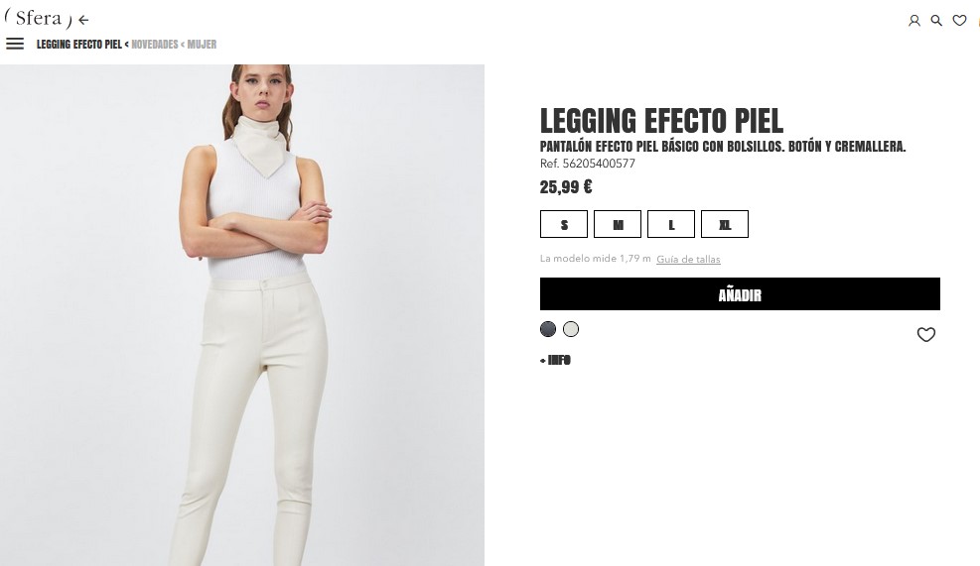
Task: Click the Añadir button
Action: click(740, 294)
